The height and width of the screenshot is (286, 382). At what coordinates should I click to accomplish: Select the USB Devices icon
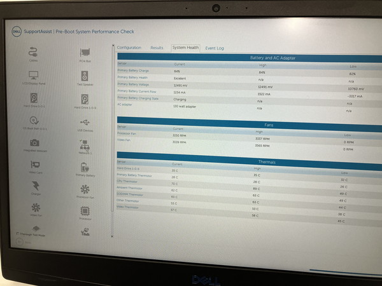[x=85, y=122]
